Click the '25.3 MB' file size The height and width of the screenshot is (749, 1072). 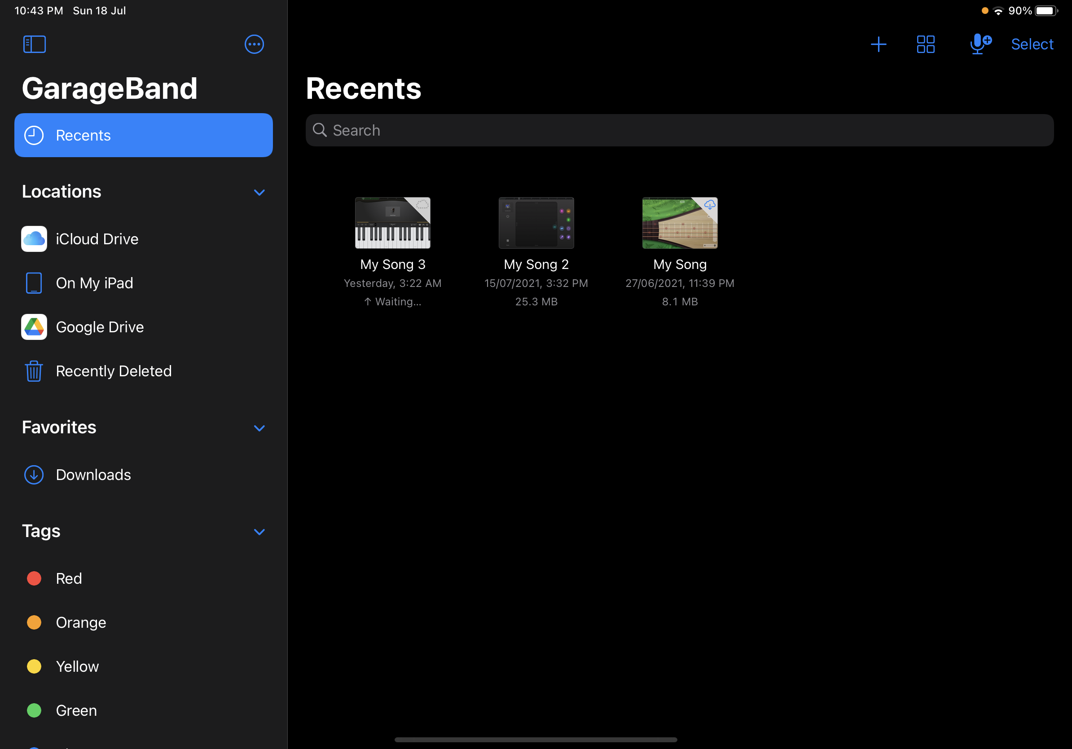point(536,302)
